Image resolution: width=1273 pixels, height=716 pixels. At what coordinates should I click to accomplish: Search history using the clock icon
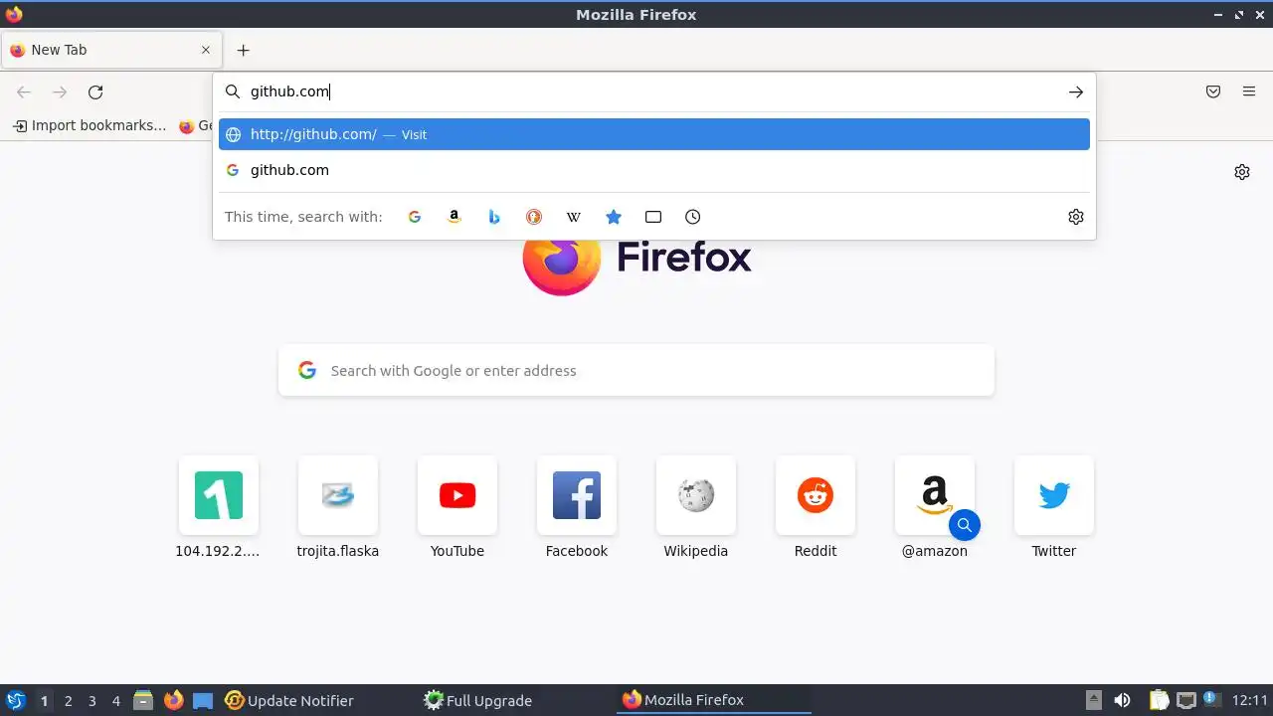(x=693, y=217)
